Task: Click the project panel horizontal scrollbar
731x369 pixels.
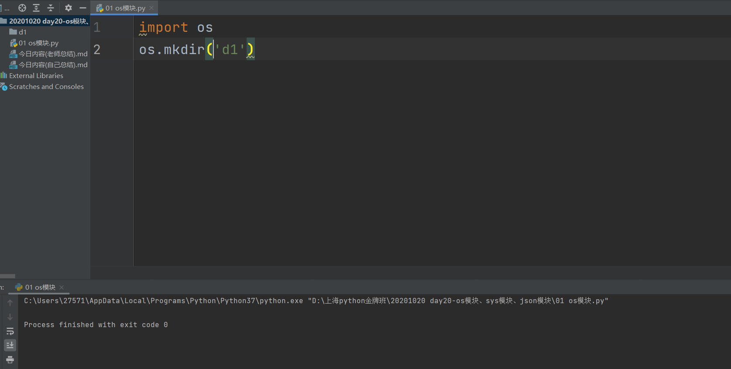Action: pos(7,276)
